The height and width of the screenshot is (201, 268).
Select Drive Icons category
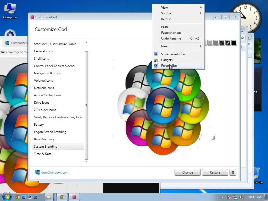click(58, 103)
